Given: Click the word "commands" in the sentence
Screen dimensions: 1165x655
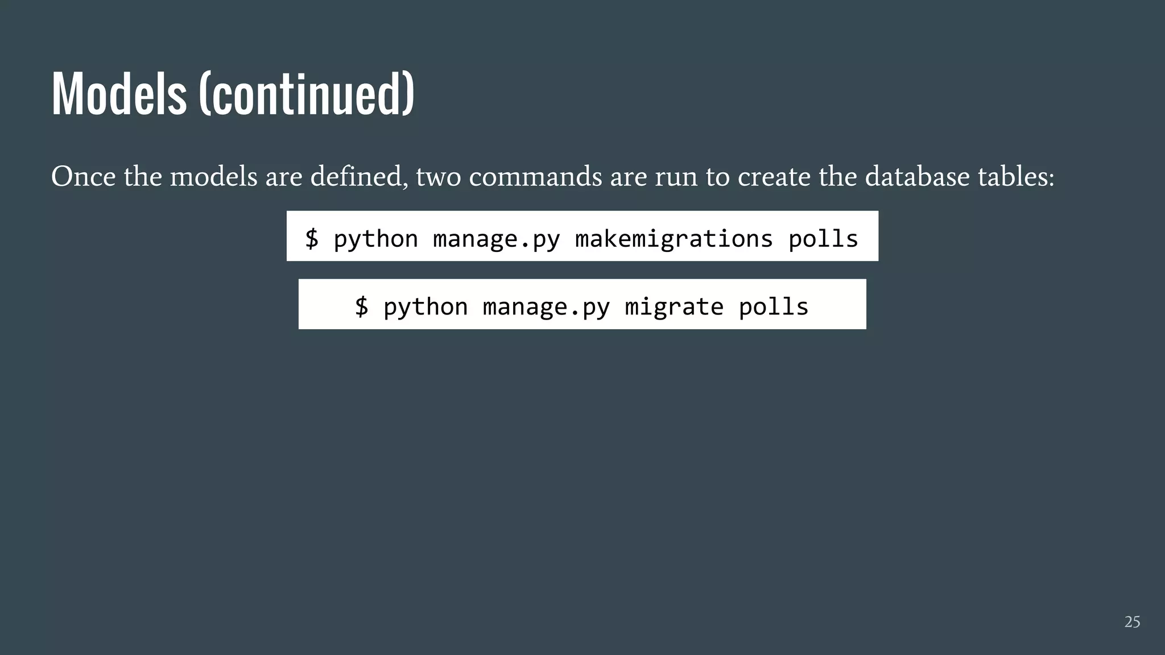Looking at the screenshot, I should coord(535,177).
